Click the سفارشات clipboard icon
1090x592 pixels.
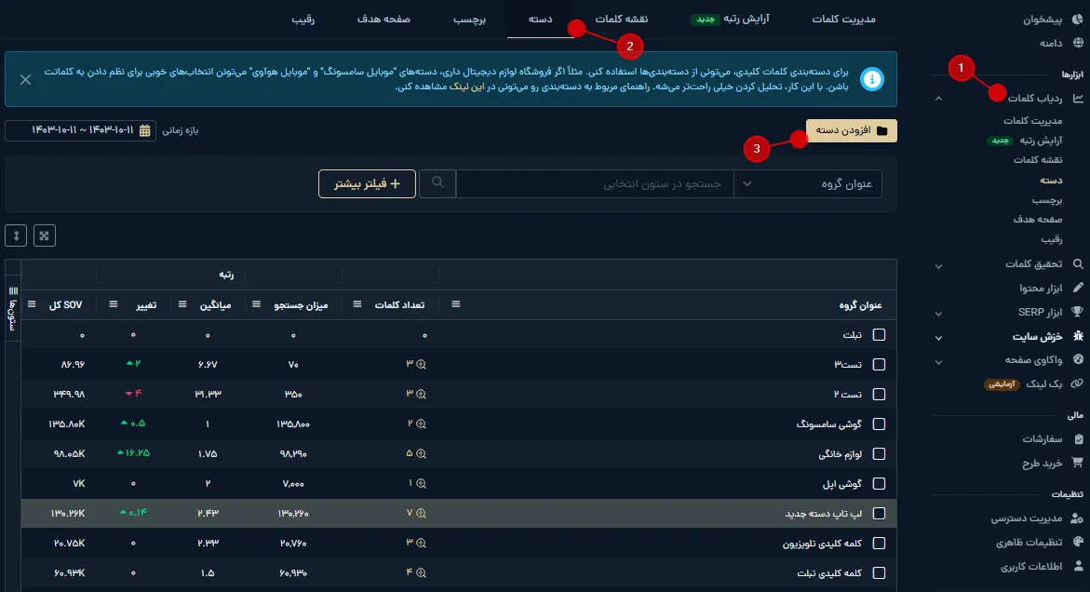[1079, 438]
